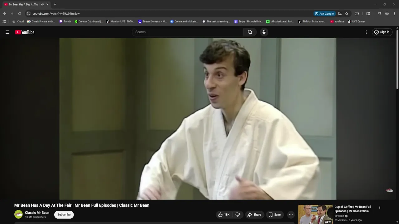The width and height of the screenshot is (399, 224).
Task: Open the LIVE Center bookmark
Action: [356, 21]
